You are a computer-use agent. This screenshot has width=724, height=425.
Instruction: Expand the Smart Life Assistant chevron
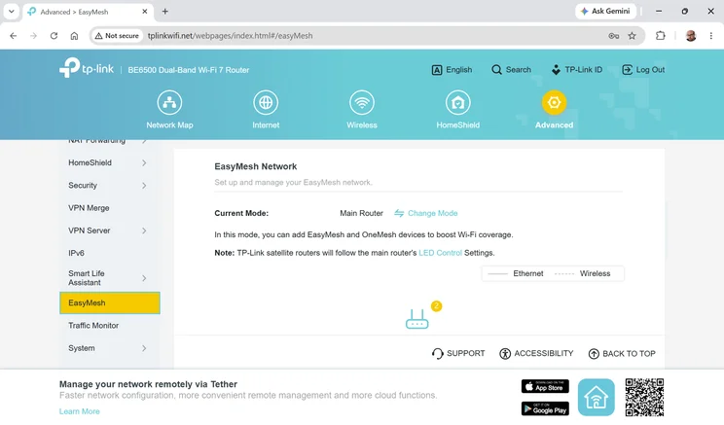click(x=144, y=278)
